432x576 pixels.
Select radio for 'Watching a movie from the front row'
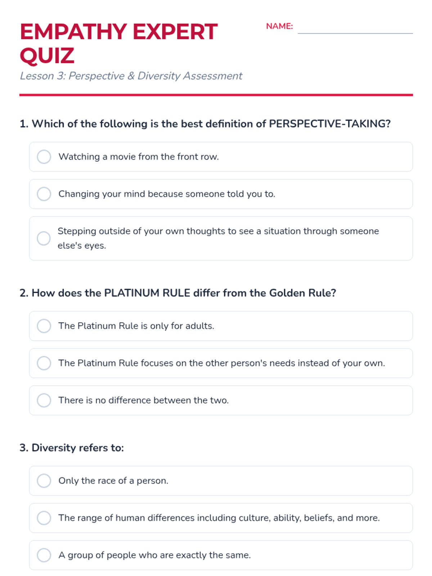(44, 157)
